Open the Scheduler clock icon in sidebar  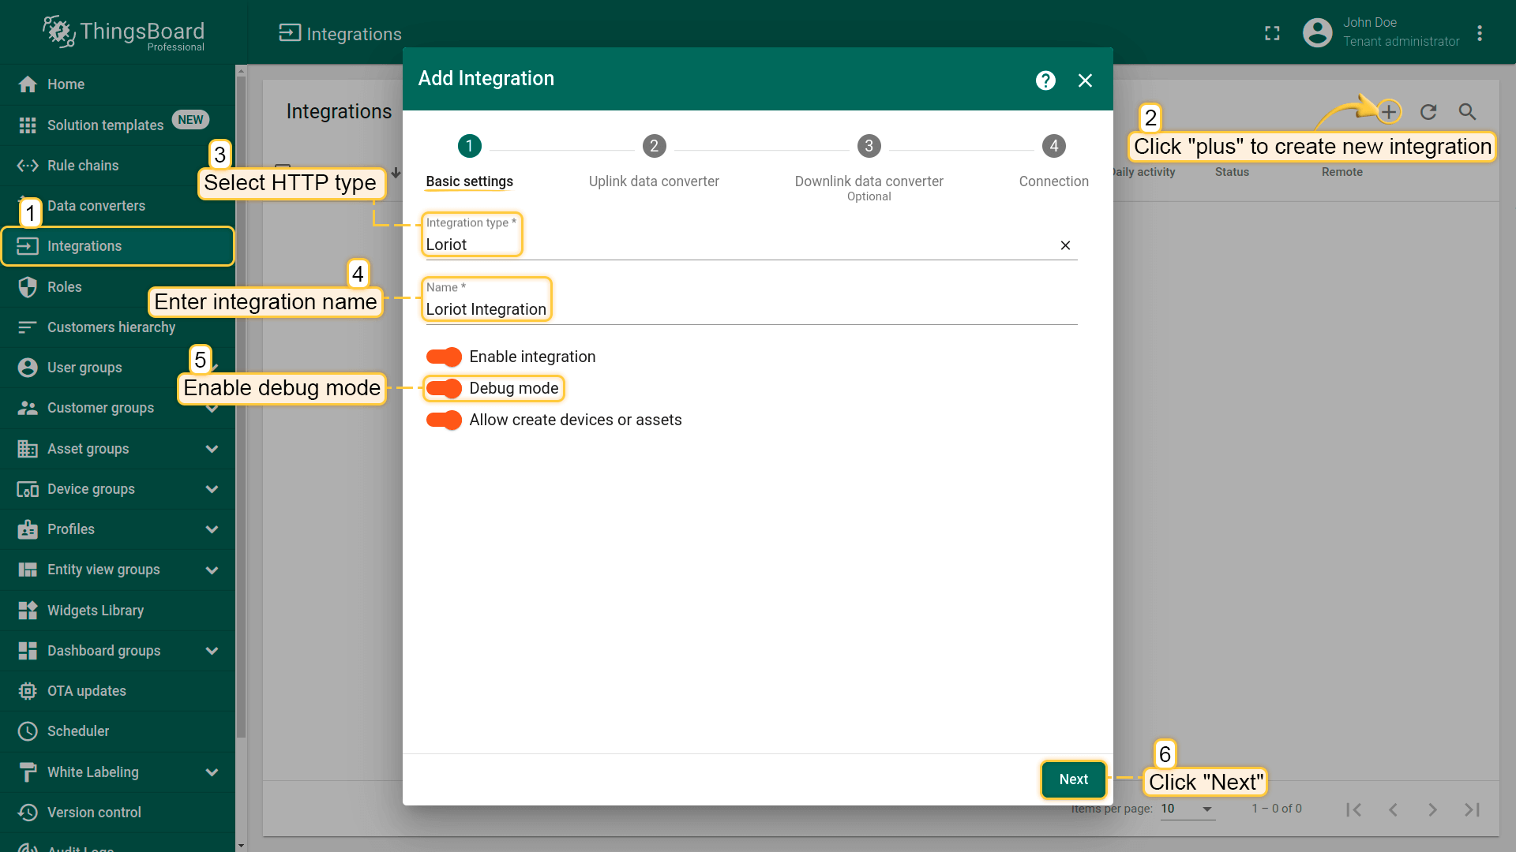tap(28, 731)
